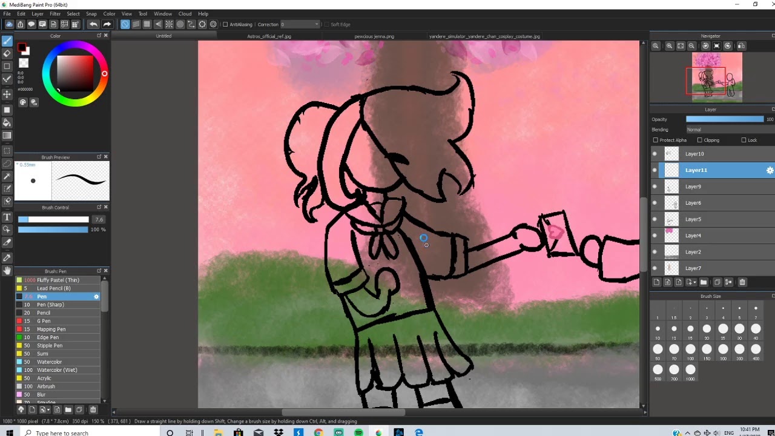Image resolution: width=775 pixels, height=436 pixels.
Task: Open Pen brush settings gear
Action: [96, 297]
